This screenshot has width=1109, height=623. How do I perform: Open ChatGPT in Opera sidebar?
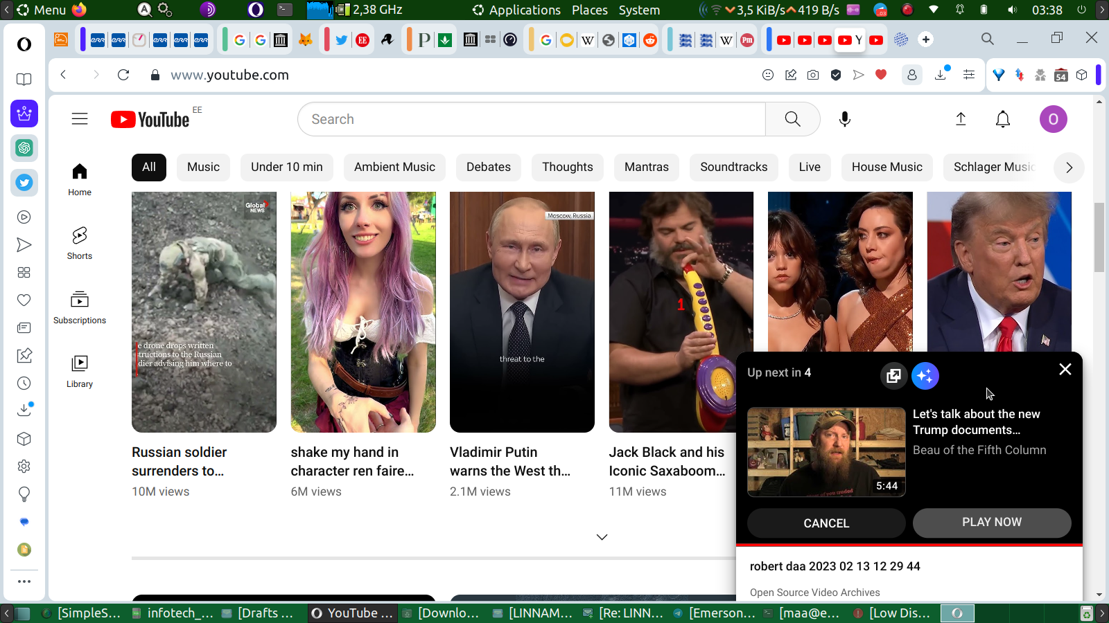pyautogui.click(x=24, y=147)
